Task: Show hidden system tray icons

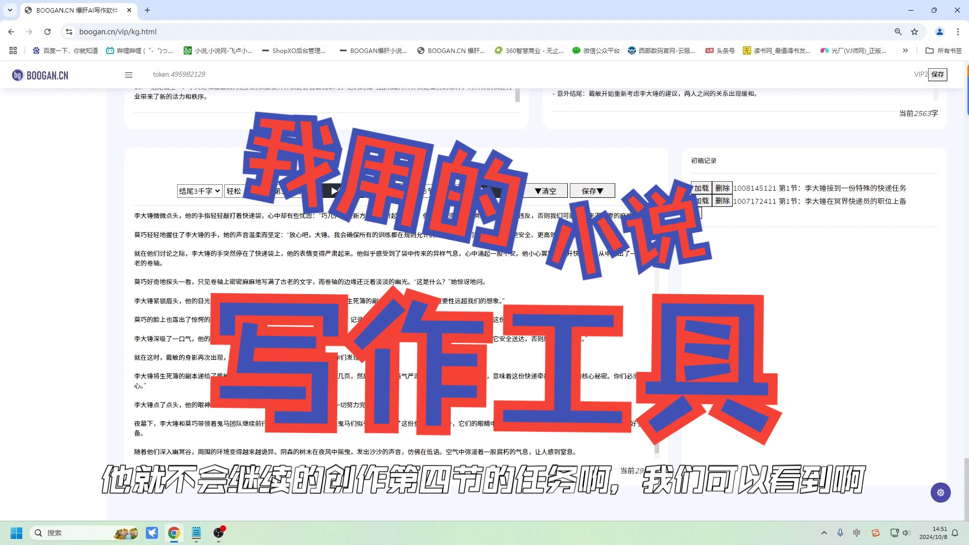Action: pyautogui.click(x=824, y=533)
